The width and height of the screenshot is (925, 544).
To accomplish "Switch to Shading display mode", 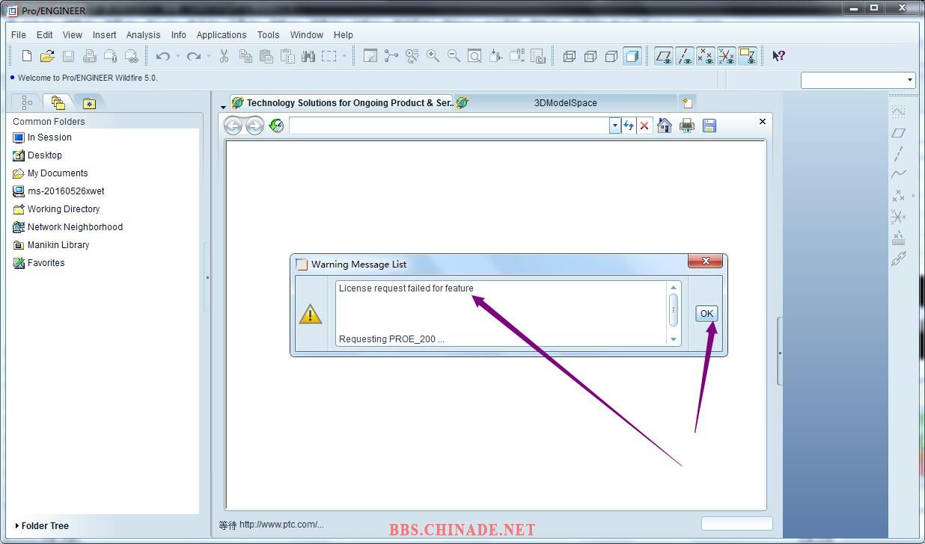I will pos(632,56).
